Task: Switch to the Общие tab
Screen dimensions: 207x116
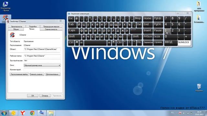Action: click(16, 29)
